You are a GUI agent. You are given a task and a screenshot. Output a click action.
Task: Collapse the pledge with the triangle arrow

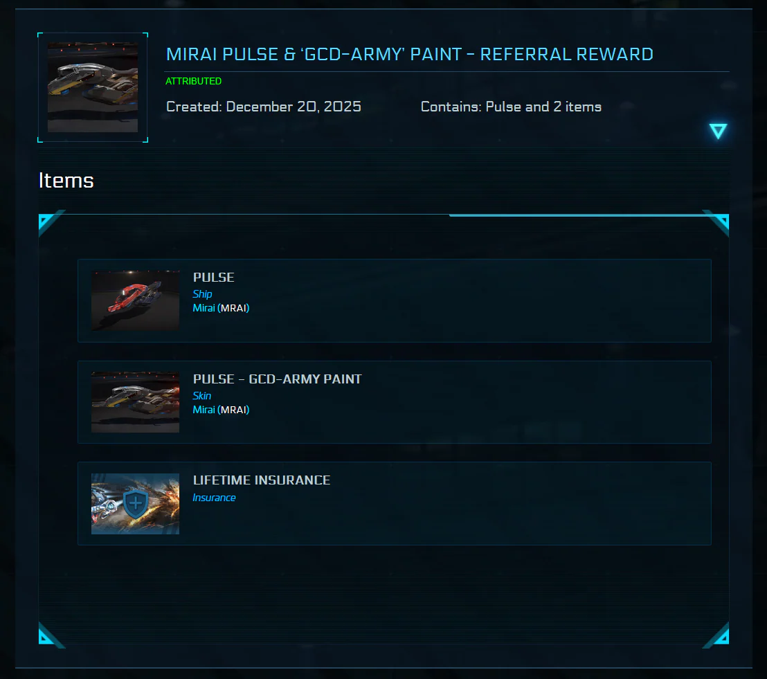coord(718,131)
